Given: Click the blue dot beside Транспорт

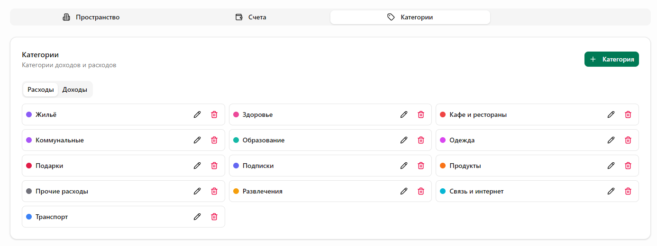Looking at the screenshot, I should 29,217.
